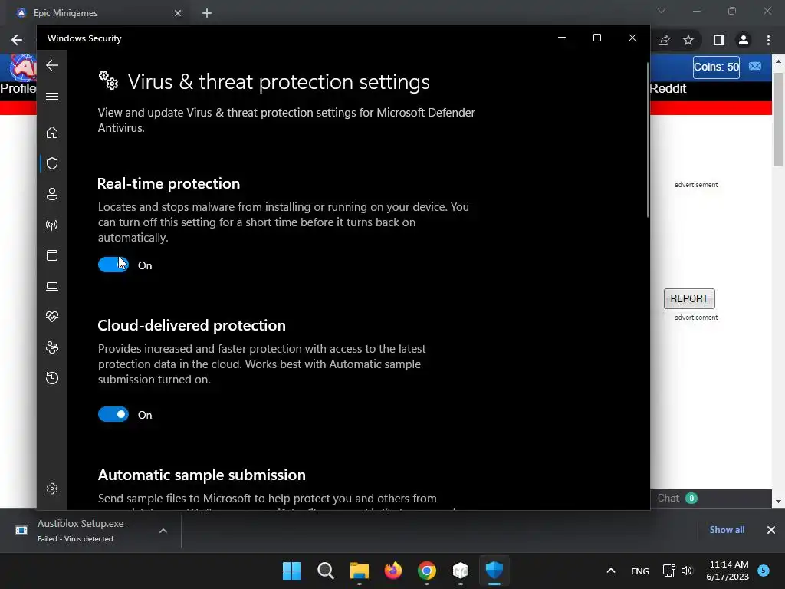Click the Austiblox Setup.exe download item
This screenshot has width=785, height=589.
(90, 531)
